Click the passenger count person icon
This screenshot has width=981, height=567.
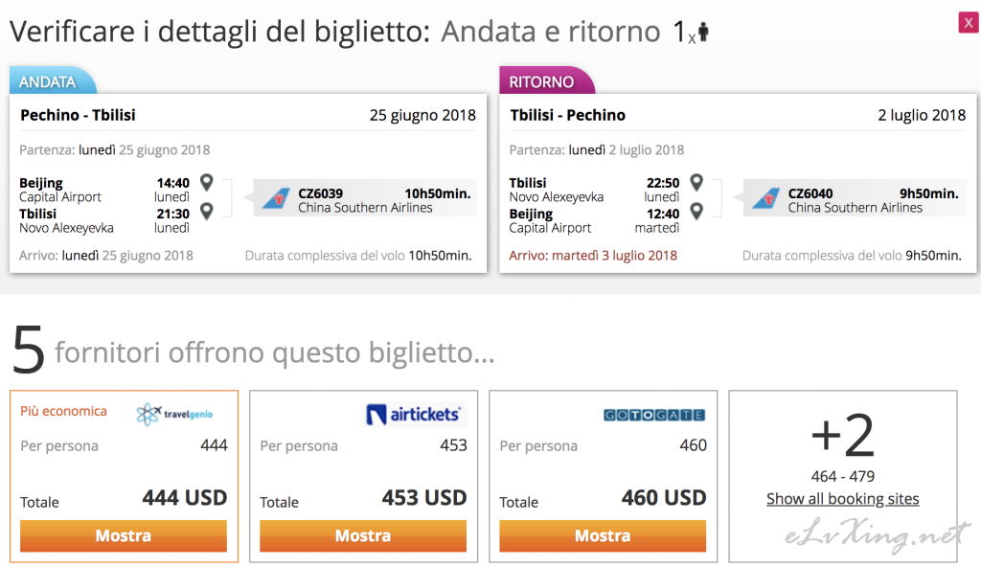(703, 34)
